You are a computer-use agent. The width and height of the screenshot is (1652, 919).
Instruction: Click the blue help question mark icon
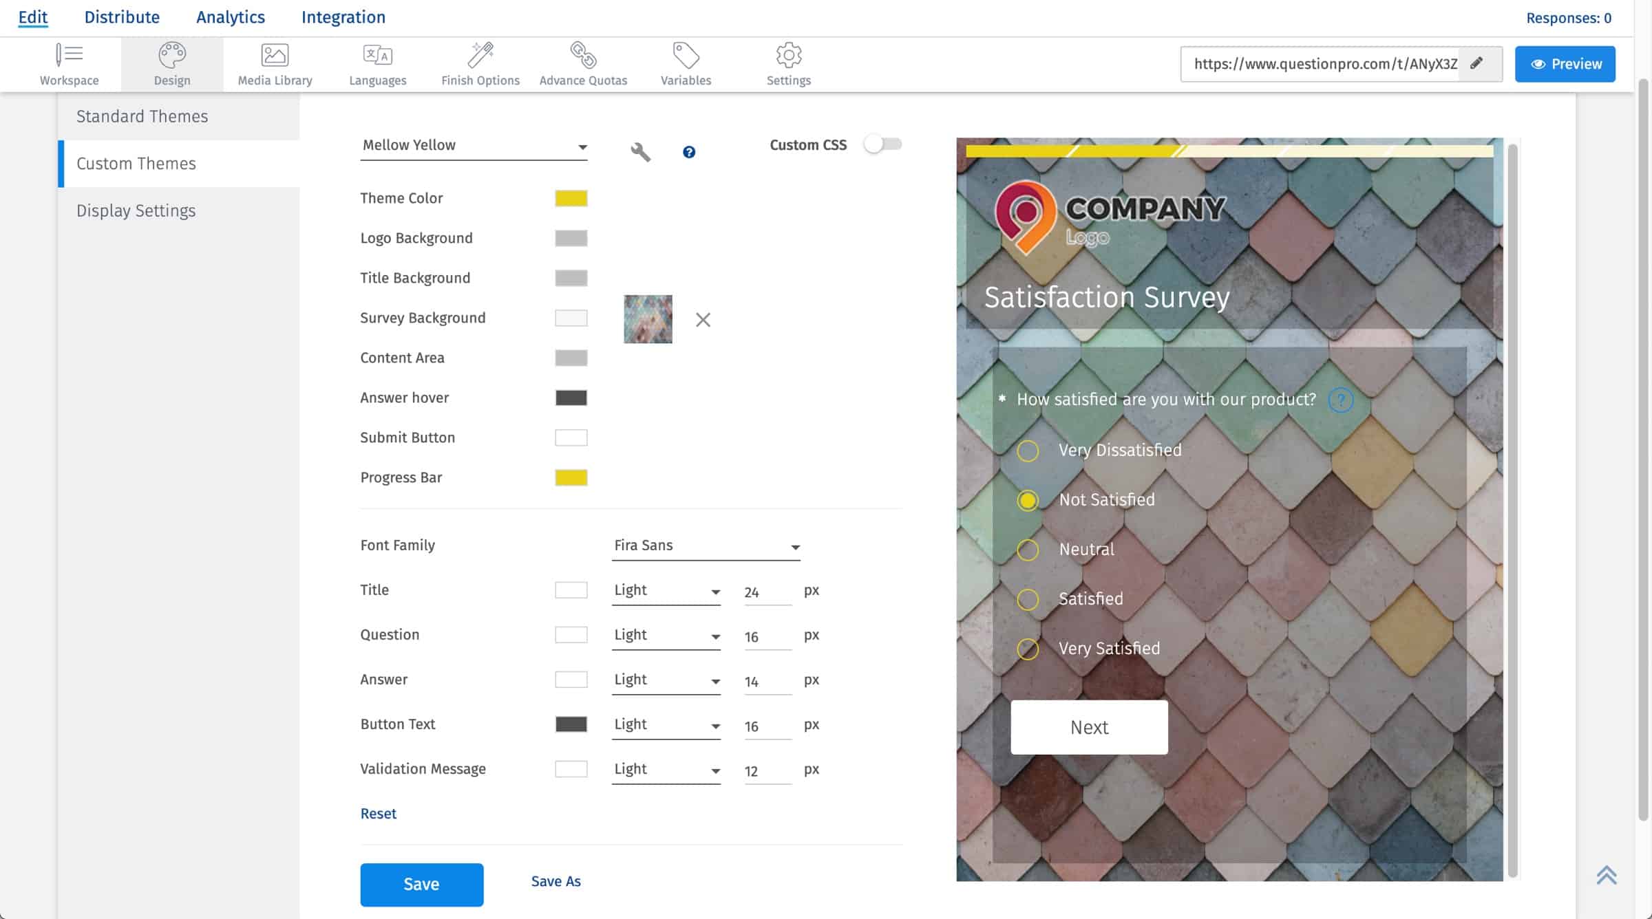click(688, 152)
